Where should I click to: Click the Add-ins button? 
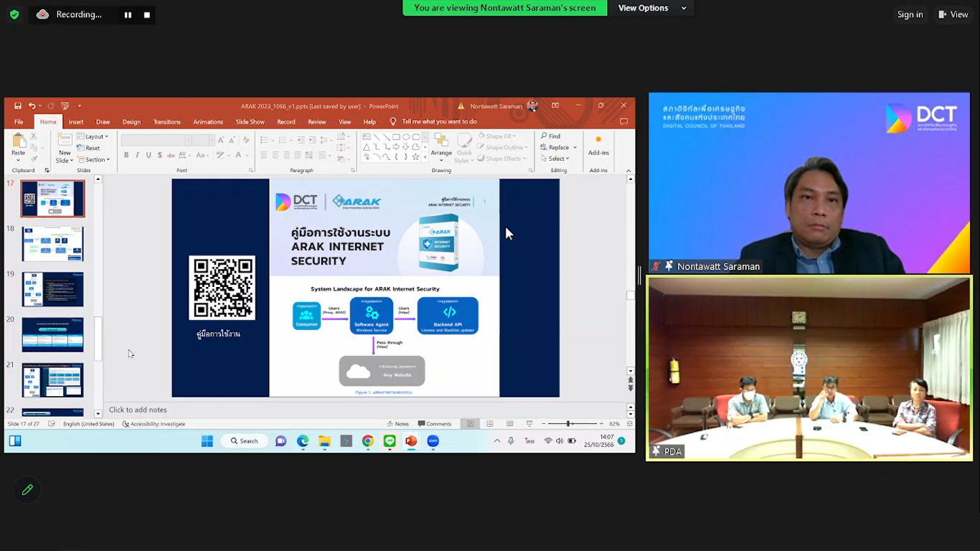point(598,146)
